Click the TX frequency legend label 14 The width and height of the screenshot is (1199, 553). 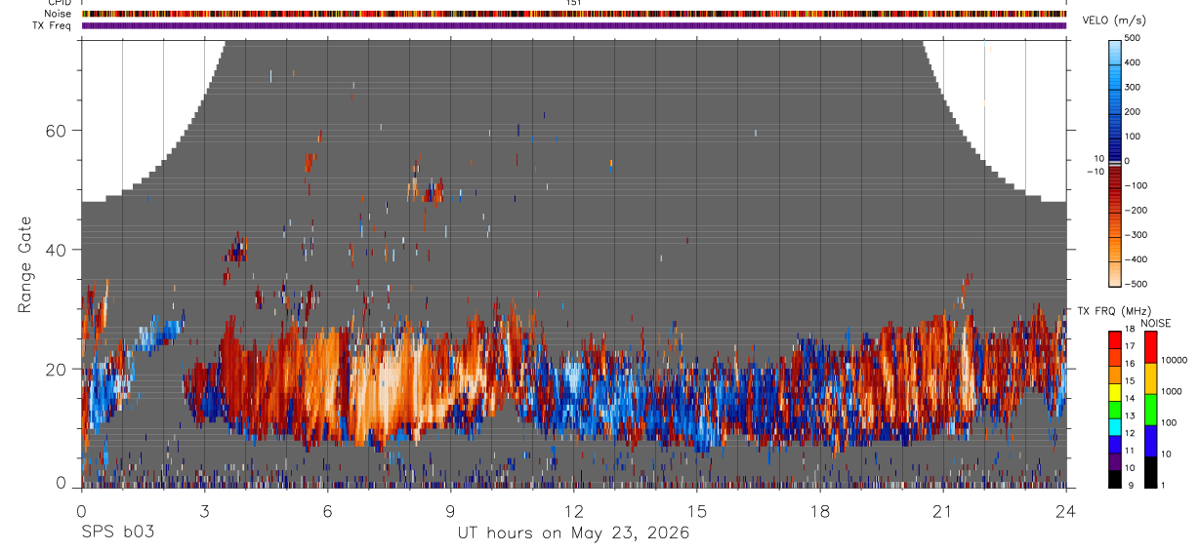coord(1131,398)
